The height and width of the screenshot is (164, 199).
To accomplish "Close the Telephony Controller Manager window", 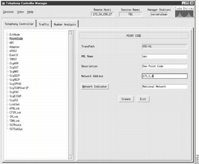I will (192, 3).
